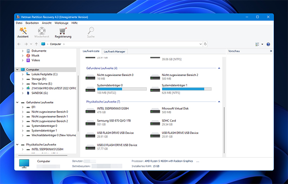Switch to the Laufwerk-Manager tab
Viewport: 288px width, 184px height.
point(114,51)
